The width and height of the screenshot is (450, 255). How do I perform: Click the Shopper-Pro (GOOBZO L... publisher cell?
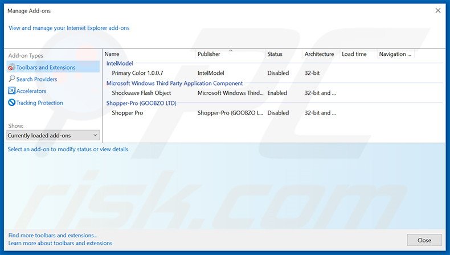231,113
